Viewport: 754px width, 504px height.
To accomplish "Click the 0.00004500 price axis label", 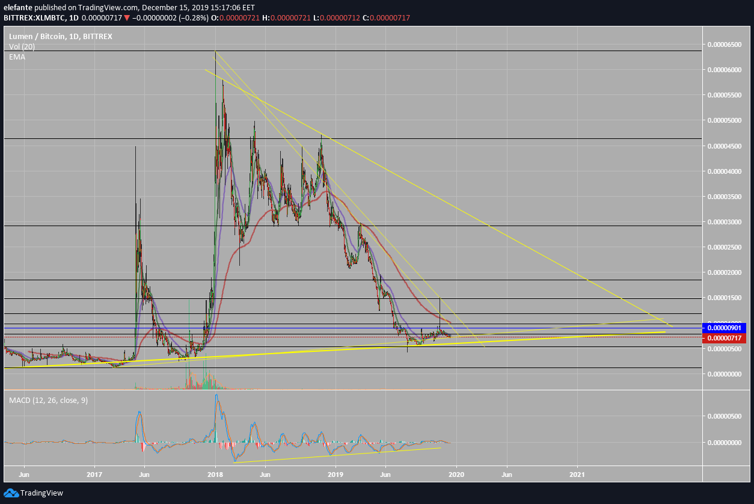I will click(x=724, y=146).
